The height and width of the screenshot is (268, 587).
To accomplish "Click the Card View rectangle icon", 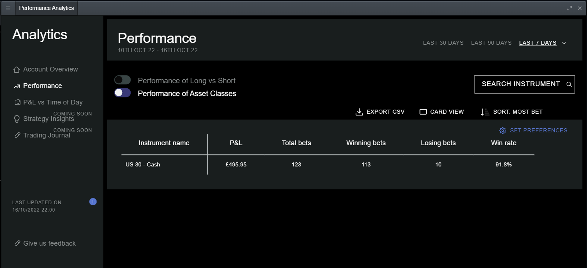I will pyautogui.click(x=423, y=112).
